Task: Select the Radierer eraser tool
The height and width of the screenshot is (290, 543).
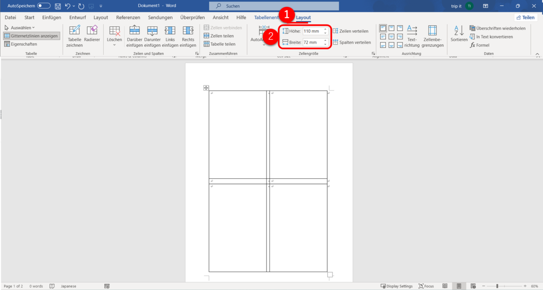Action: [92, 34]
